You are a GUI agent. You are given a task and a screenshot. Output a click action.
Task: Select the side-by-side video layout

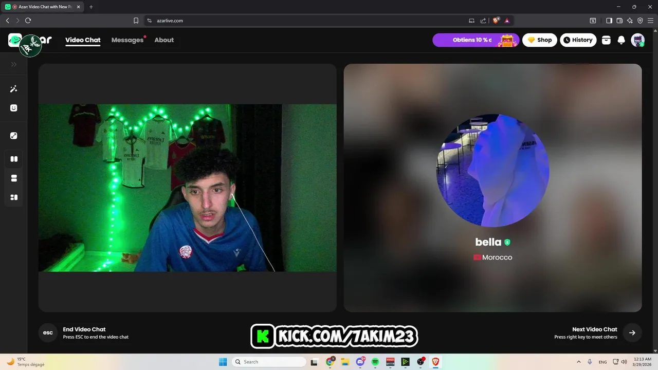pyautogui.click(x=14, y=159)
